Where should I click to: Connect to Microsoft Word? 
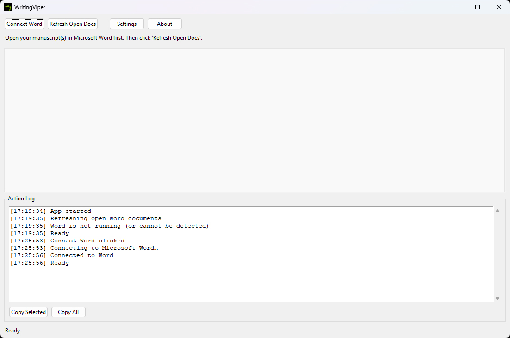point(24,24)
